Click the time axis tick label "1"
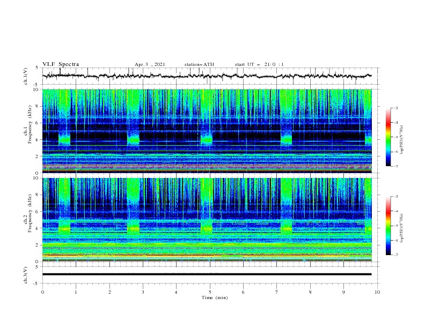 pos(76,292)
